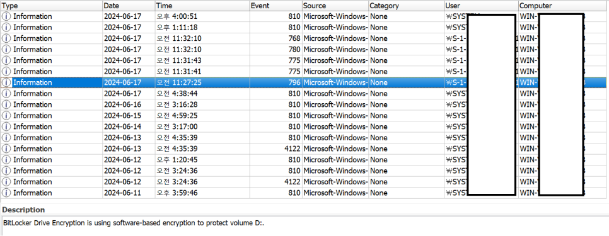The width and height of the screenshot is (609, 236).
Task: Click the Source column header
Action: point(335,6)
